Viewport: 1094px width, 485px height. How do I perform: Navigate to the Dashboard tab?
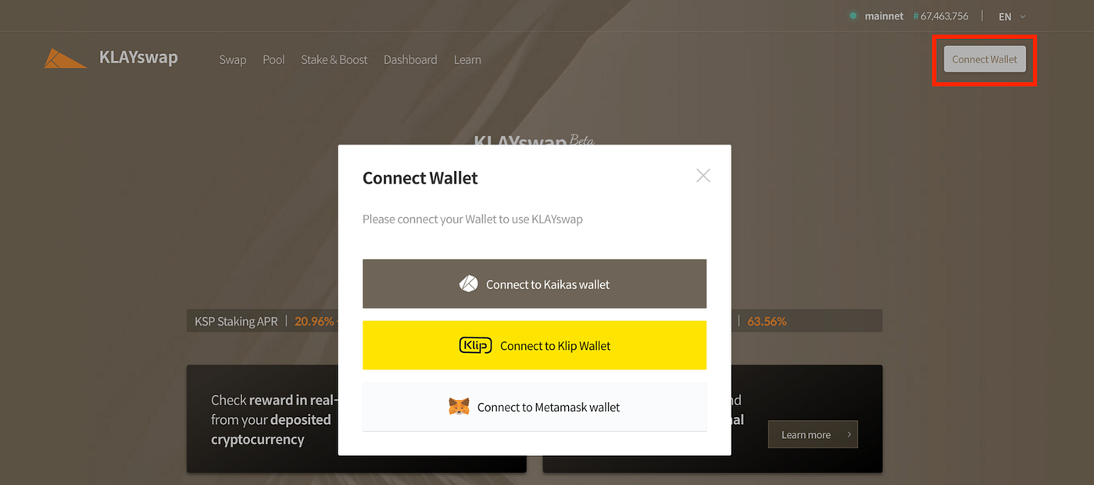410,59
